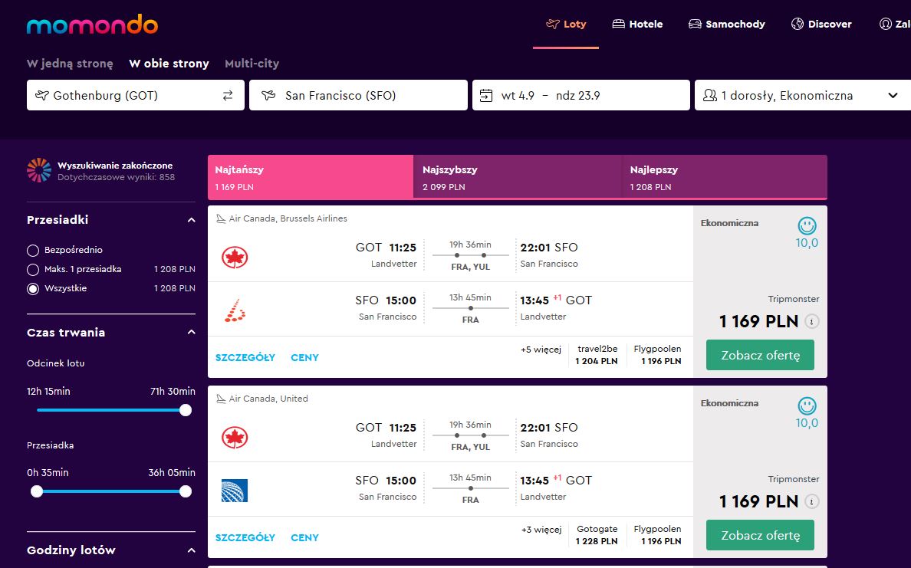Click the Brussels Airlines logo in first result
The height and width of the screenshot is (568, 911).
(235, 310)
